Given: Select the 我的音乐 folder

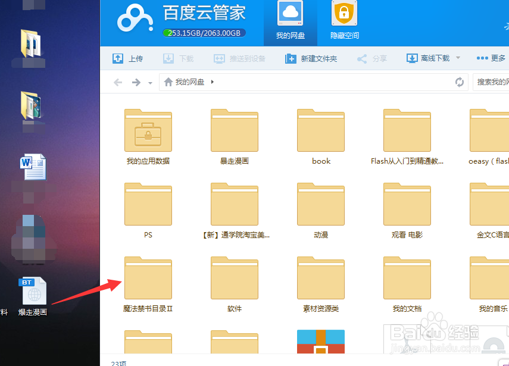Looking at the screenshot, I should point(489,278).
